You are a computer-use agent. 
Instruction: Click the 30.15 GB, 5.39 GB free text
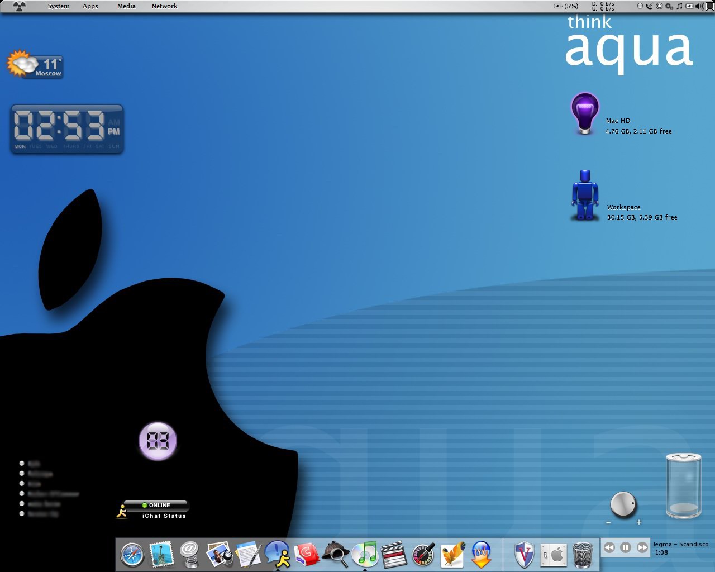pos(642,217)
